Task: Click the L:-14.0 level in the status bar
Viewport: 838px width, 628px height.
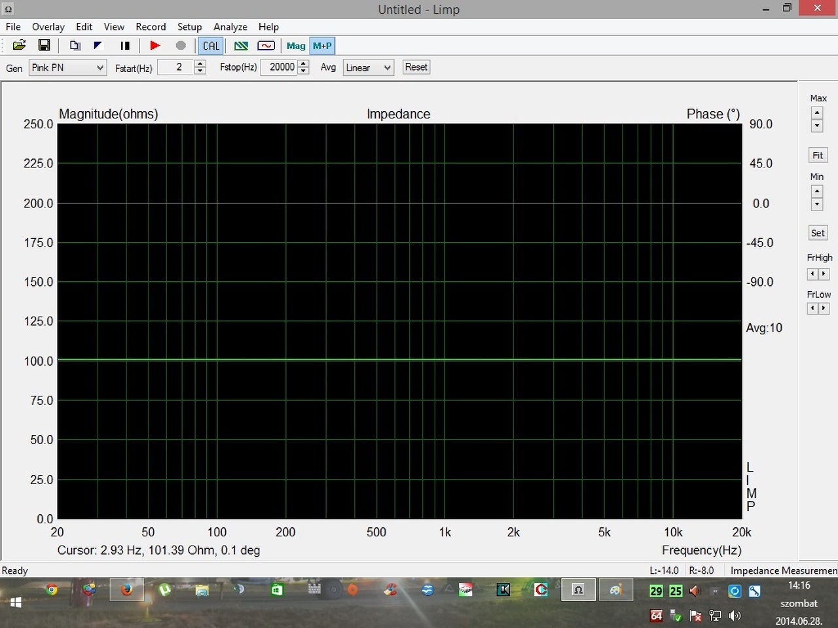Action: [x=664, y=570]
